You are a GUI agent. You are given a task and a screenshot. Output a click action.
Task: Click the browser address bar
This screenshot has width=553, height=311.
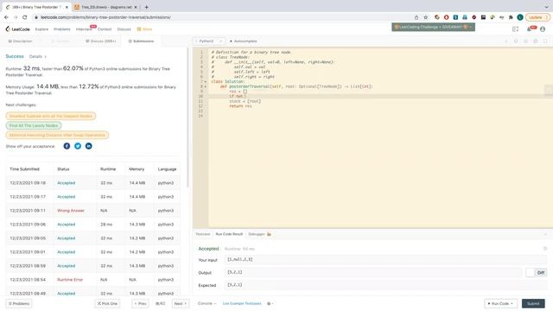222,17
